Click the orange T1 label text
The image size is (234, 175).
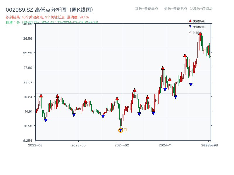125,130
